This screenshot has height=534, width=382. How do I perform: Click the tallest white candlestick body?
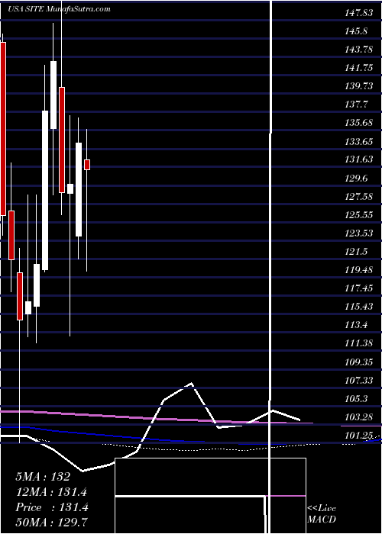(45, 191)
